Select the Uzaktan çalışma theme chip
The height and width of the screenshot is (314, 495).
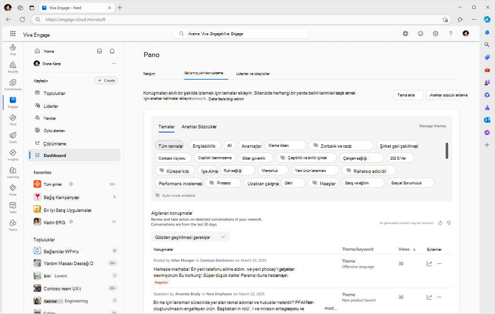click(x=262, y=183)
